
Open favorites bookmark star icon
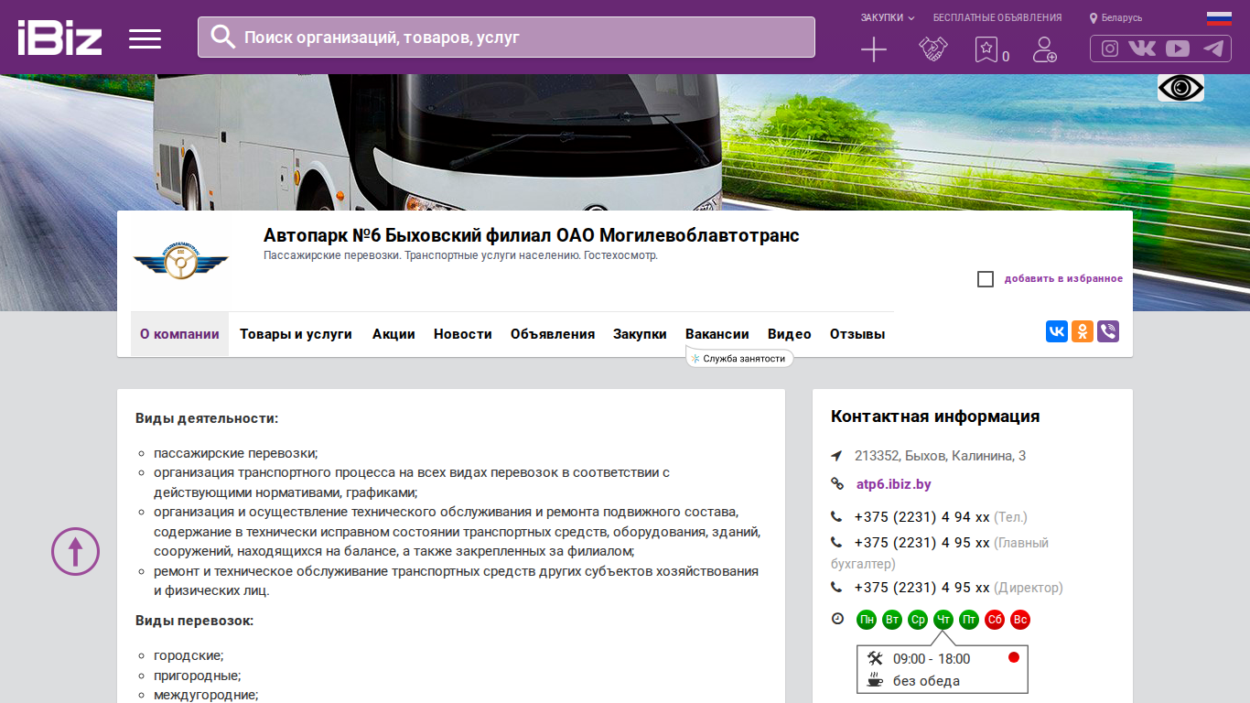(986, 49)
